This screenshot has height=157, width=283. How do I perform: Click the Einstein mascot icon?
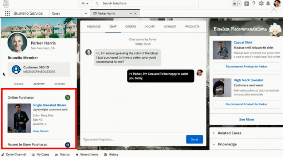coord(275,30)
